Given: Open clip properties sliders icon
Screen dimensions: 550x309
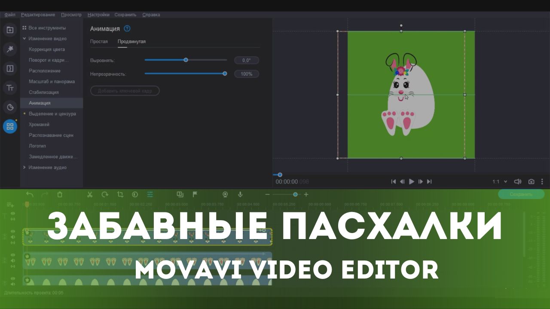Looking at the screenshot, I should [150, 194].
